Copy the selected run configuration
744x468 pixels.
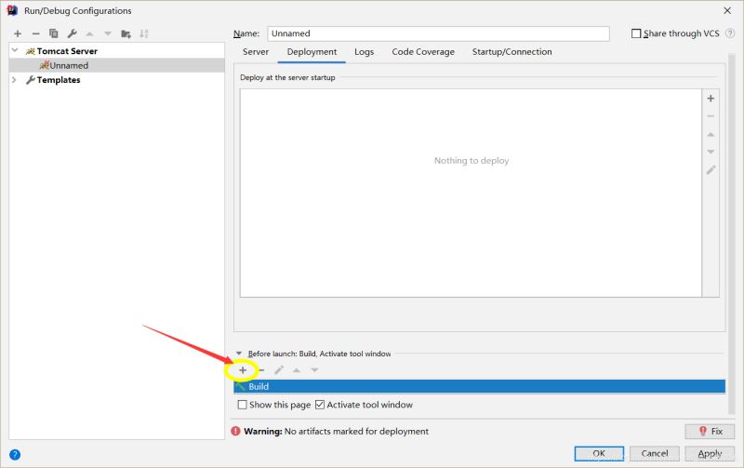(x=53, y=33)
